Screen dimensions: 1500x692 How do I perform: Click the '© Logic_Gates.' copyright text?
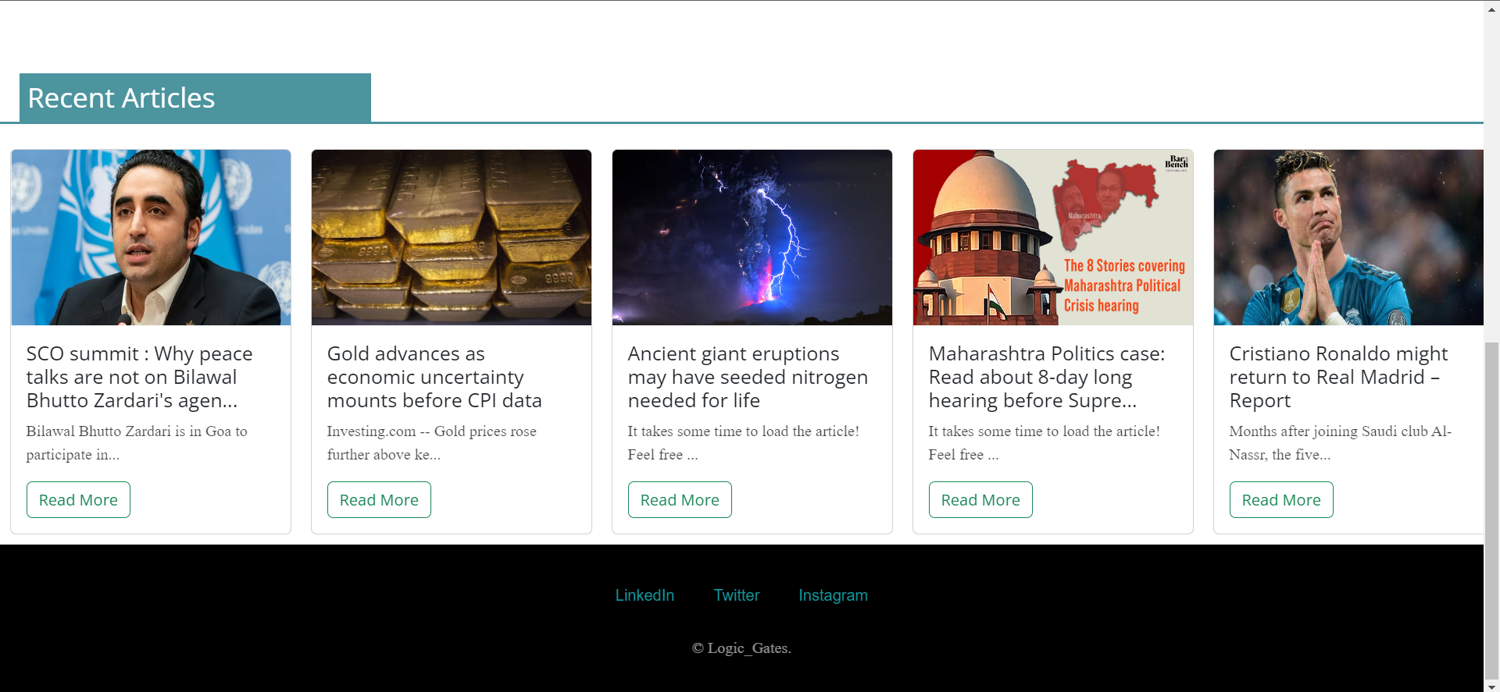741,648
